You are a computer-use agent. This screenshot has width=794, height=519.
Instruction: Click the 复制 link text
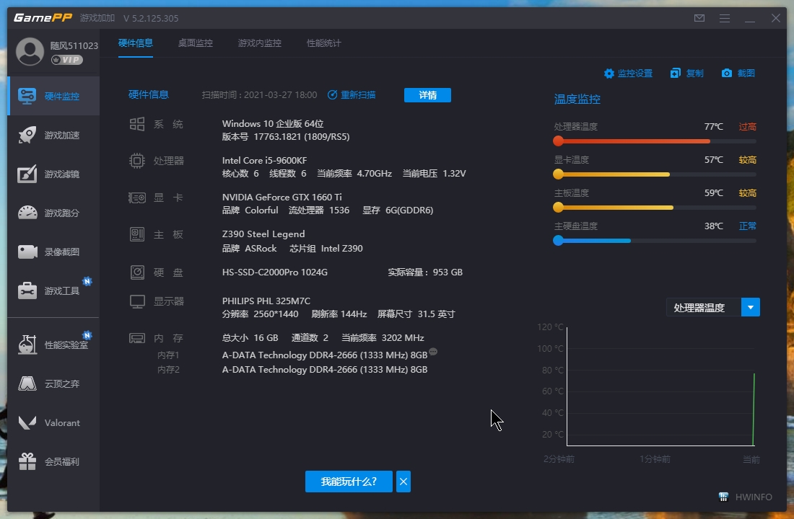(x=694, y=74)
